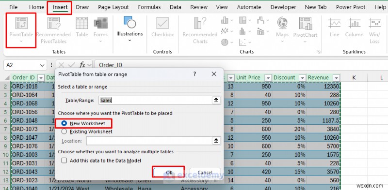Switch to the Draw tab

[82, 7]
